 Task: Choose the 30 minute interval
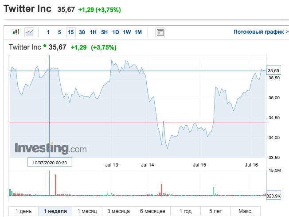[x=82, y=32]
